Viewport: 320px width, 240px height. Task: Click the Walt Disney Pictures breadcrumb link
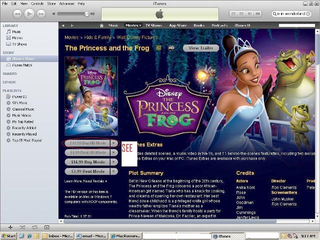coord(137,37)
